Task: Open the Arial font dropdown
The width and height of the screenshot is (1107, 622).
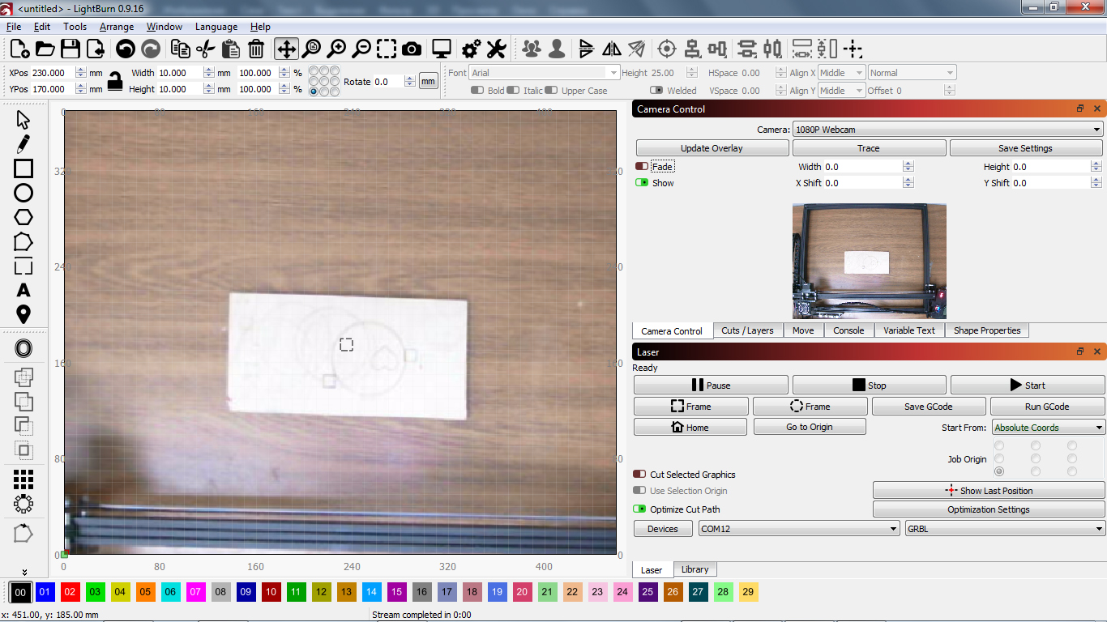Action: click(545, 73)
